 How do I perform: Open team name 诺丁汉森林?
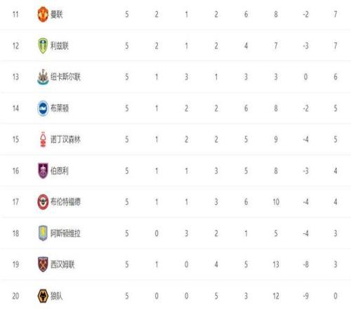[65, 140]
